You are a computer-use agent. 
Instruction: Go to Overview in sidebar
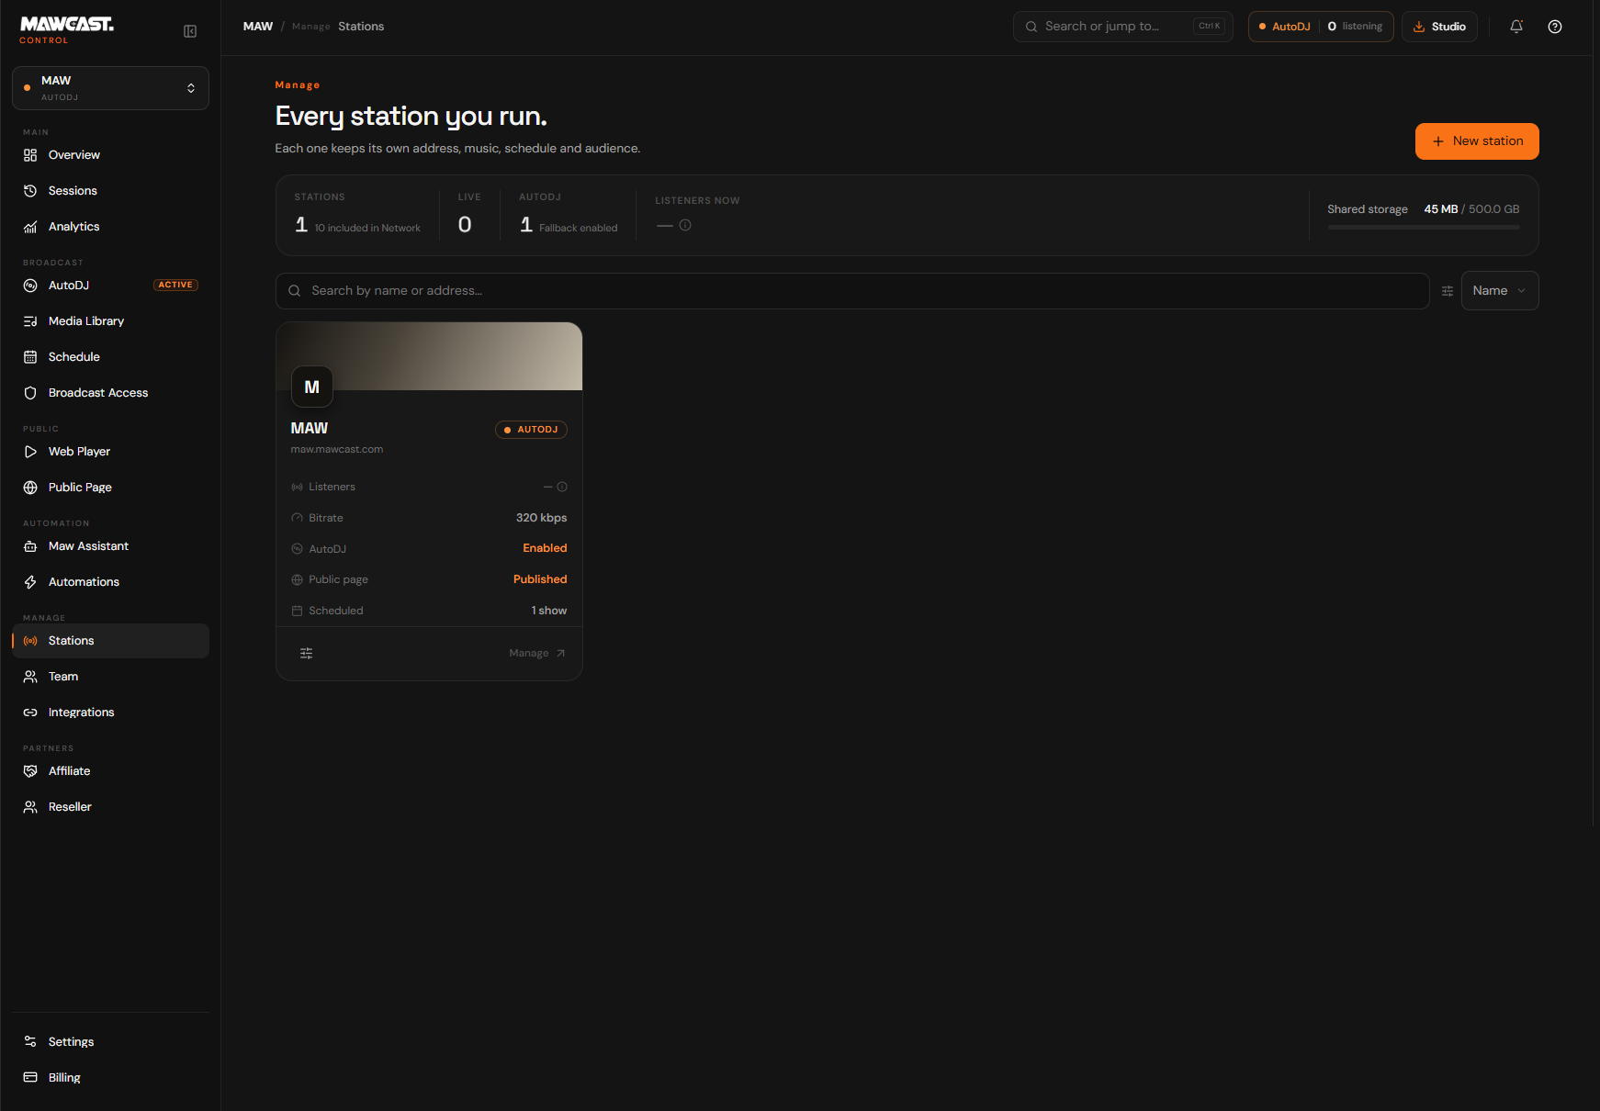click(x=110, y=155)
